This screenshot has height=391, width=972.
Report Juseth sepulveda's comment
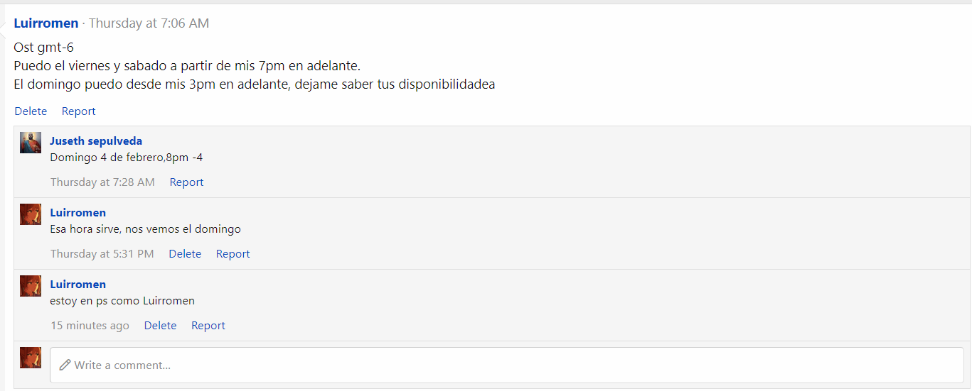click(x=186, y=182)
